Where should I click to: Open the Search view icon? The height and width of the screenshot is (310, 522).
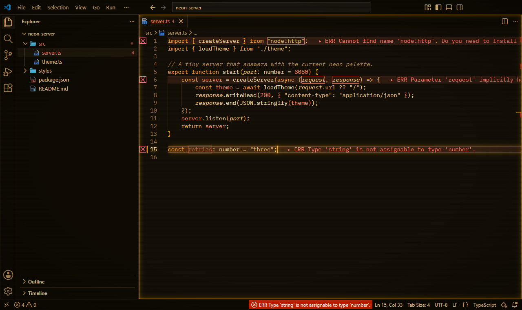click(x=8, y=39)
